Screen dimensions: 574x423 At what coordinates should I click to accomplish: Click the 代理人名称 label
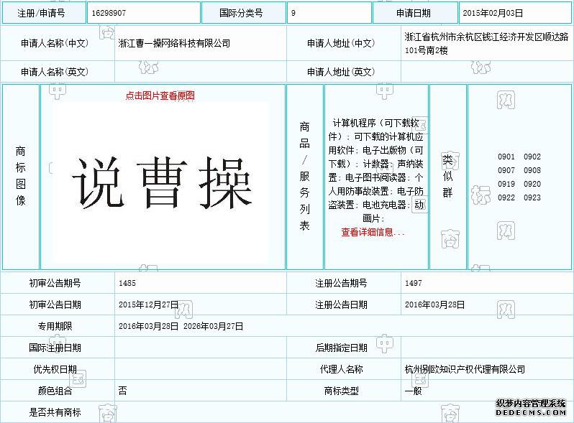[341, 369]
